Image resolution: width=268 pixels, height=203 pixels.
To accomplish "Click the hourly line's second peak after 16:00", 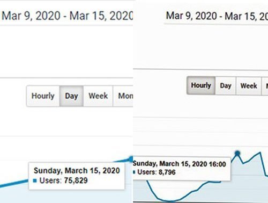I will [260, 153].
